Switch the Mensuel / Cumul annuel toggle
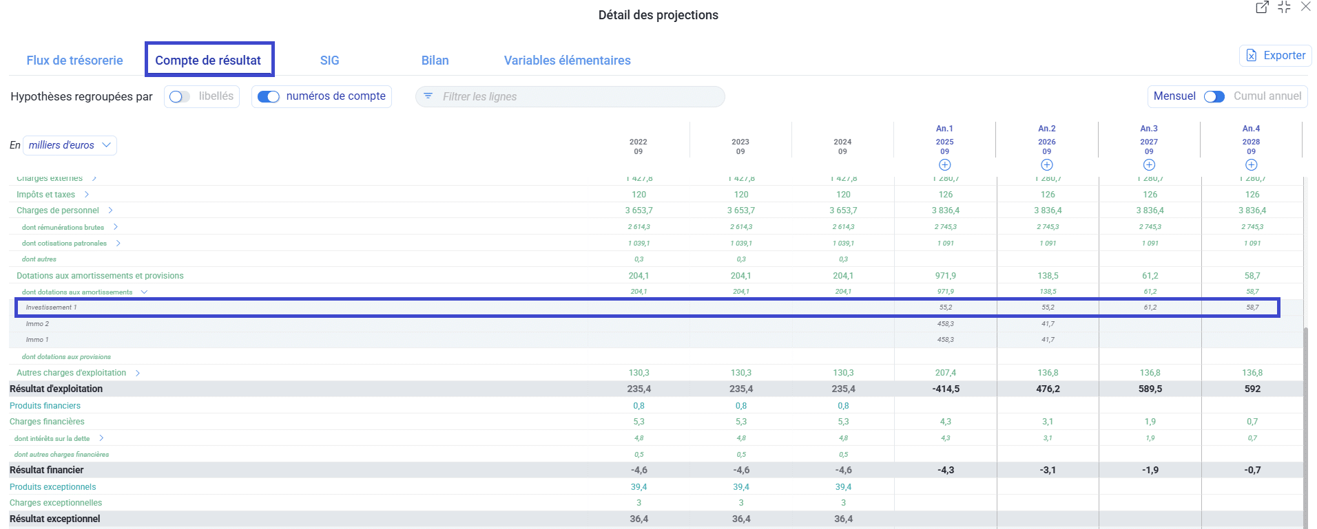Viewport: 1317px width, 529px height. [1214, 97]
